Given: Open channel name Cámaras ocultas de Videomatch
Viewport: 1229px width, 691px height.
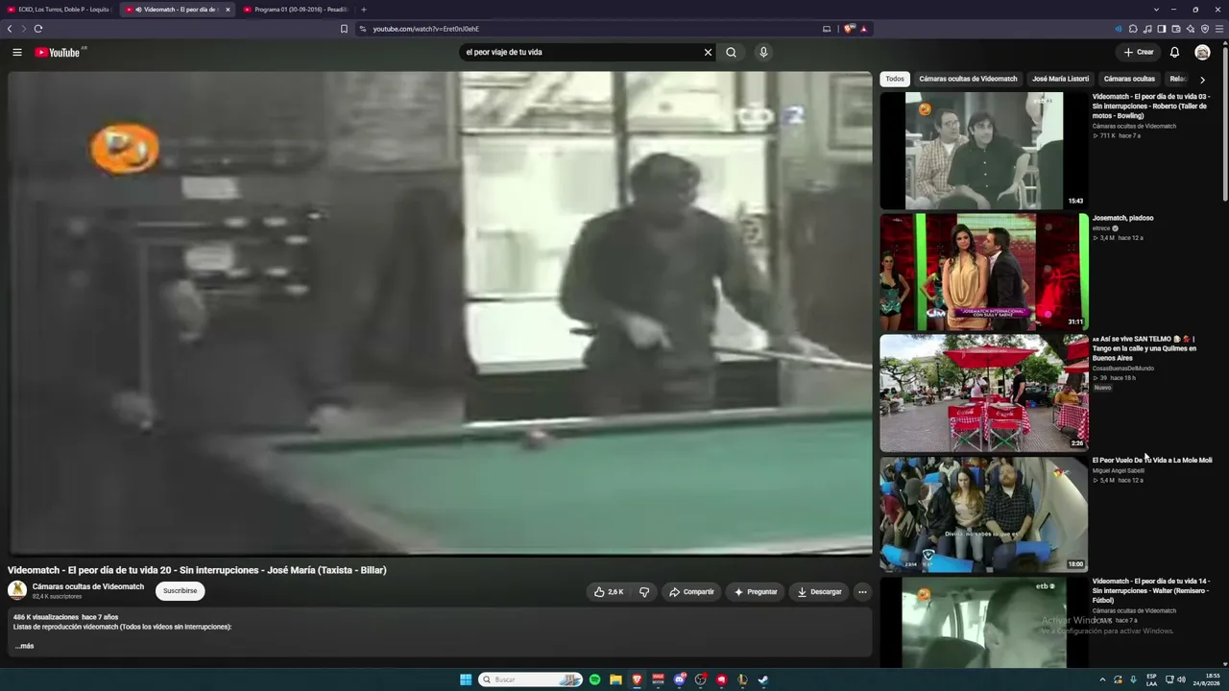Looking at the screenshot, I should (x=88, y=586).
